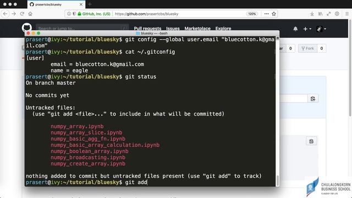
Task: Open a new browser tab
Action: point(90,4)
